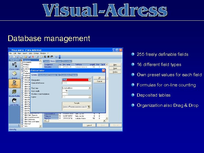The width and height of the screenshot is (204, 153).
Task: Open the General sidebar section icon
Action: pos(14,74)
